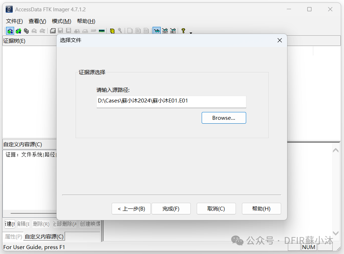Click the Obtain Protected Files safe icon

coord(112,31)
